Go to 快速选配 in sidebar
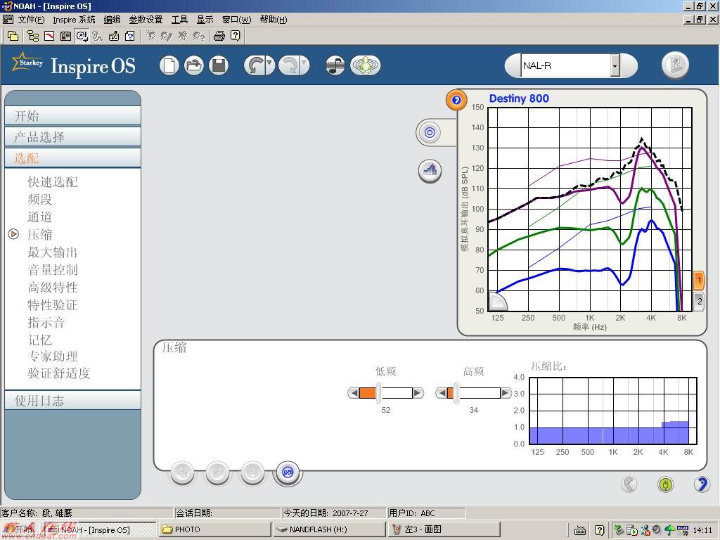 (x=53, y=182)
